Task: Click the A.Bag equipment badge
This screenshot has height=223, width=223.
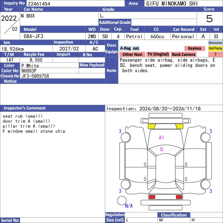Action: pos(125,49)
